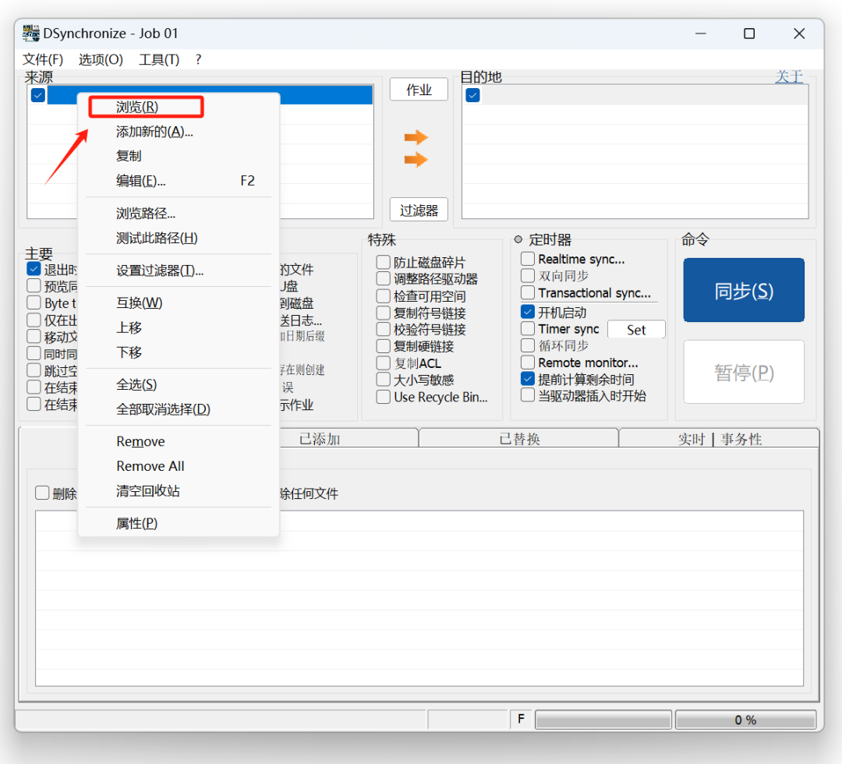Toggle 大小写敏感 checkbox

[383, 380]
